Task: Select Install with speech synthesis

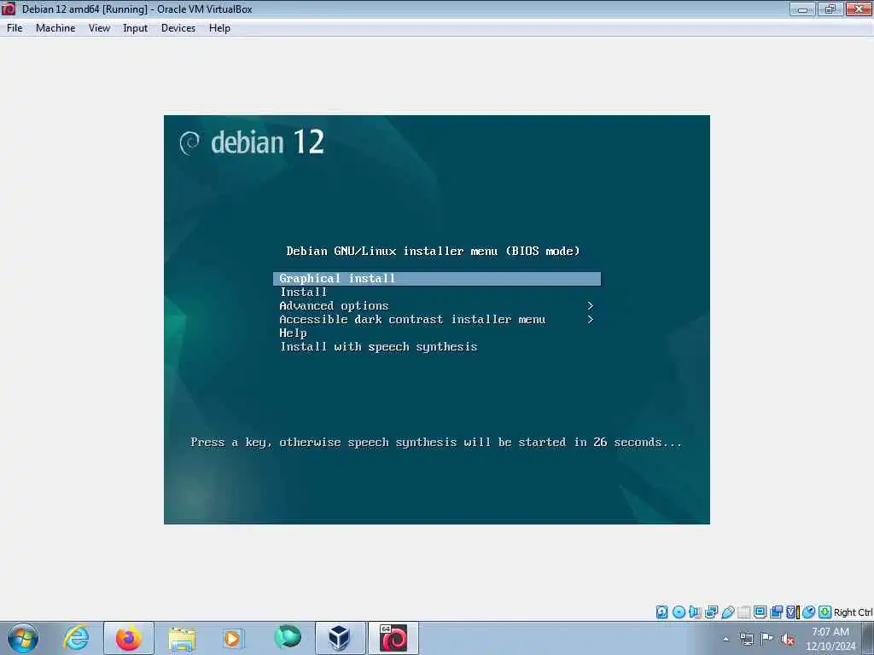Action: pyautogui.click(x=378, y=347)
